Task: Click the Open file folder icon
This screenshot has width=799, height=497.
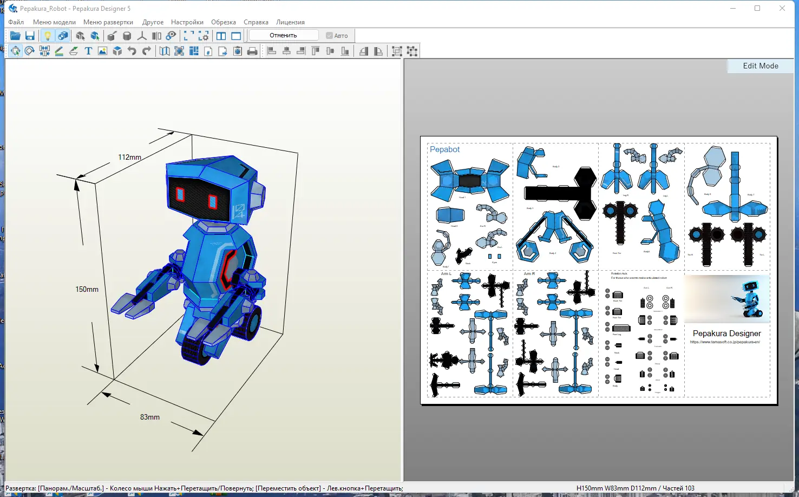Action: pyautogui.click(x=15, y=36)
